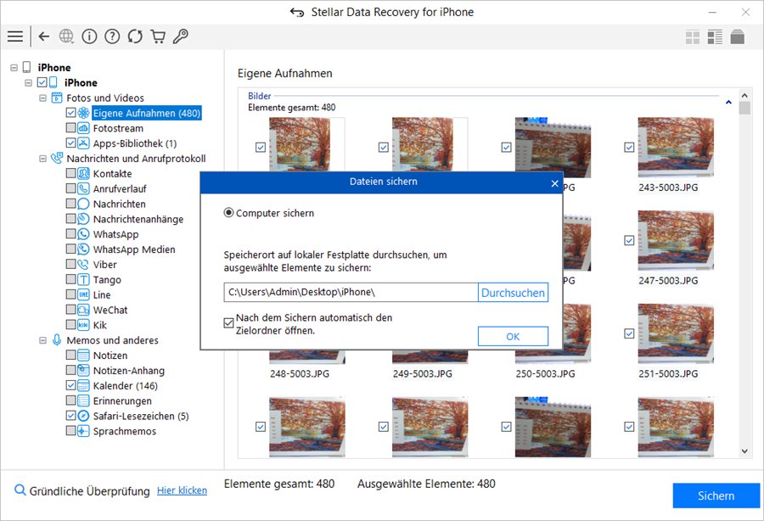The width and height of the screenshot is (764, 521).
Task: Go back with the arrow icon
Action: click(44, 36)
